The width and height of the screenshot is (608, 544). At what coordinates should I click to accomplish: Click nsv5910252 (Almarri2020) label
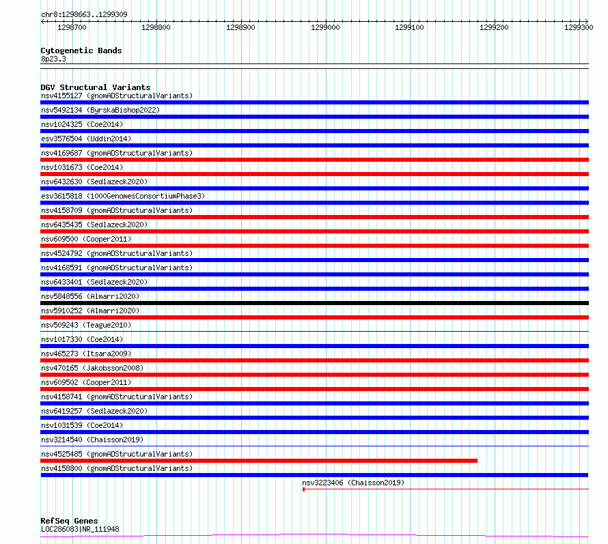[x=90, y=311]
